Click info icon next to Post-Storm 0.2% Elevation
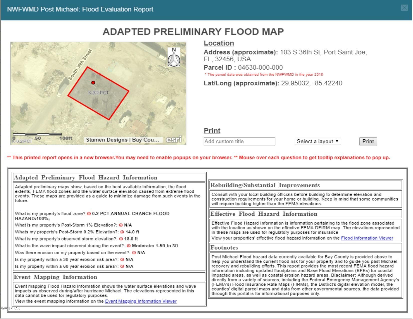 pyautogui.click(x=122, y=232)
